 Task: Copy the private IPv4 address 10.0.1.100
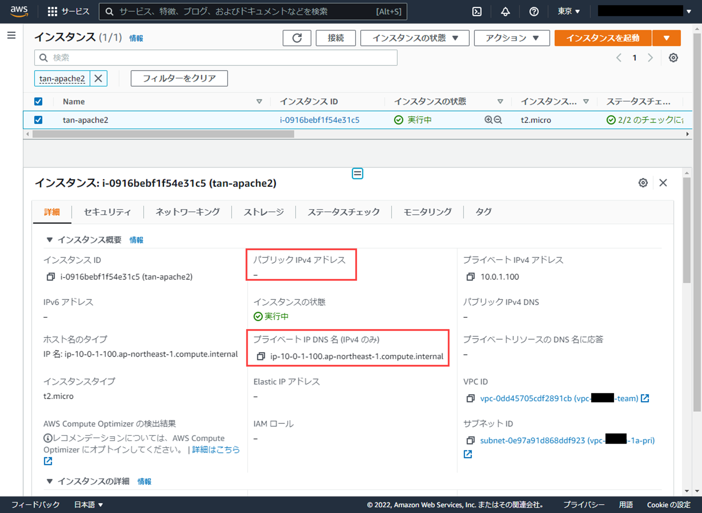[x=471, y=277]
